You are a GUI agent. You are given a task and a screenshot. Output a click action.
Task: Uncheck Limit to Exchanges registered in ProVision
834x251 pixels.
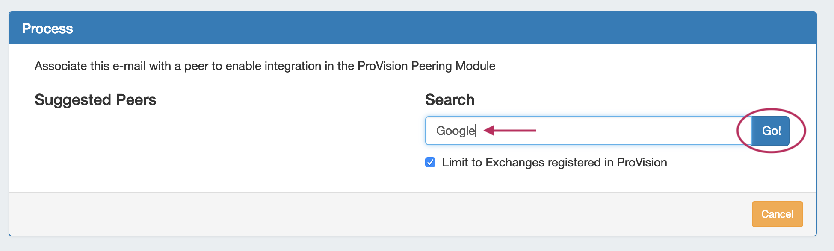(x=430, y=163)
